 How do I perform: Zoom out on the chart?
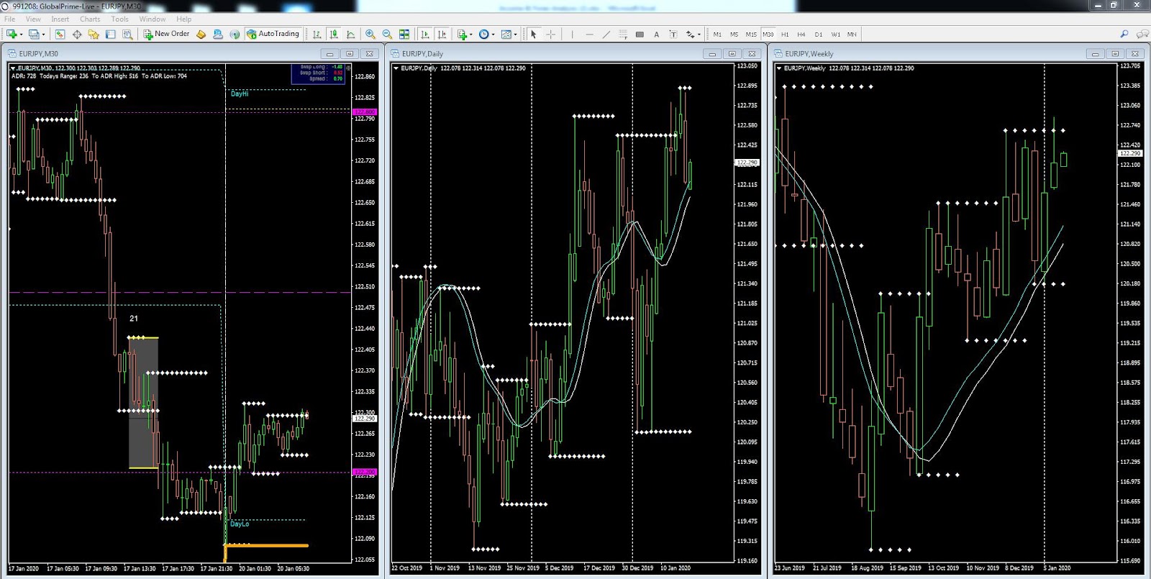pyautogui.click(x=387, y=34)
